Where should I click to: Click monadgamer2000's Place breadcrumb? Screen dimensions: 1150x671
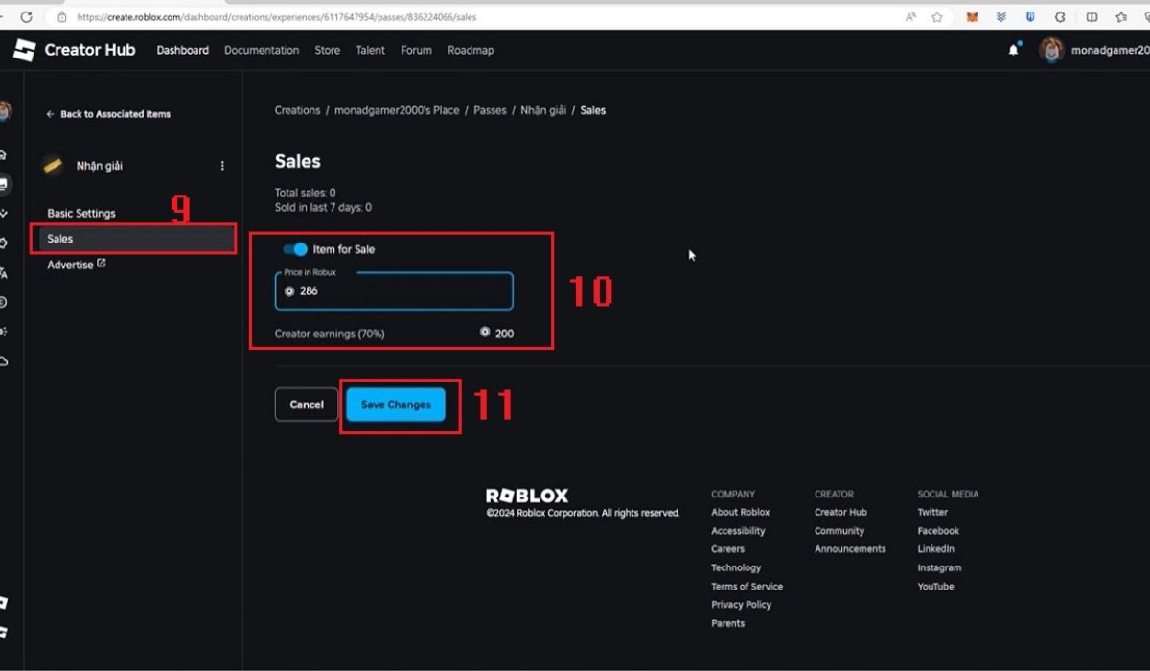click(x=397, y=110)
